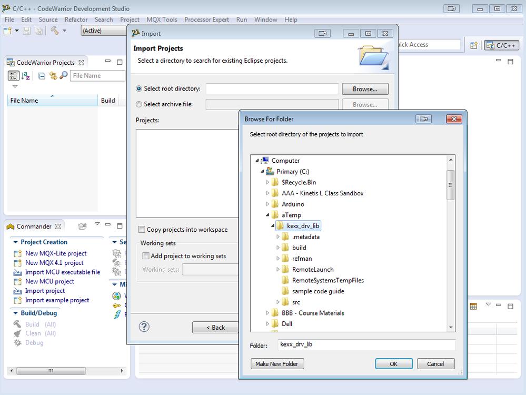
Task: Click New MQX 4.1 project in Commander
Action: pyautogui.click(x=54, y=263)
